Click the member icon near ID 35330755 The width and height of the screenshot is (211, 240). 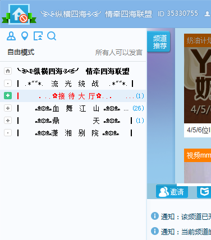(207, 13)
